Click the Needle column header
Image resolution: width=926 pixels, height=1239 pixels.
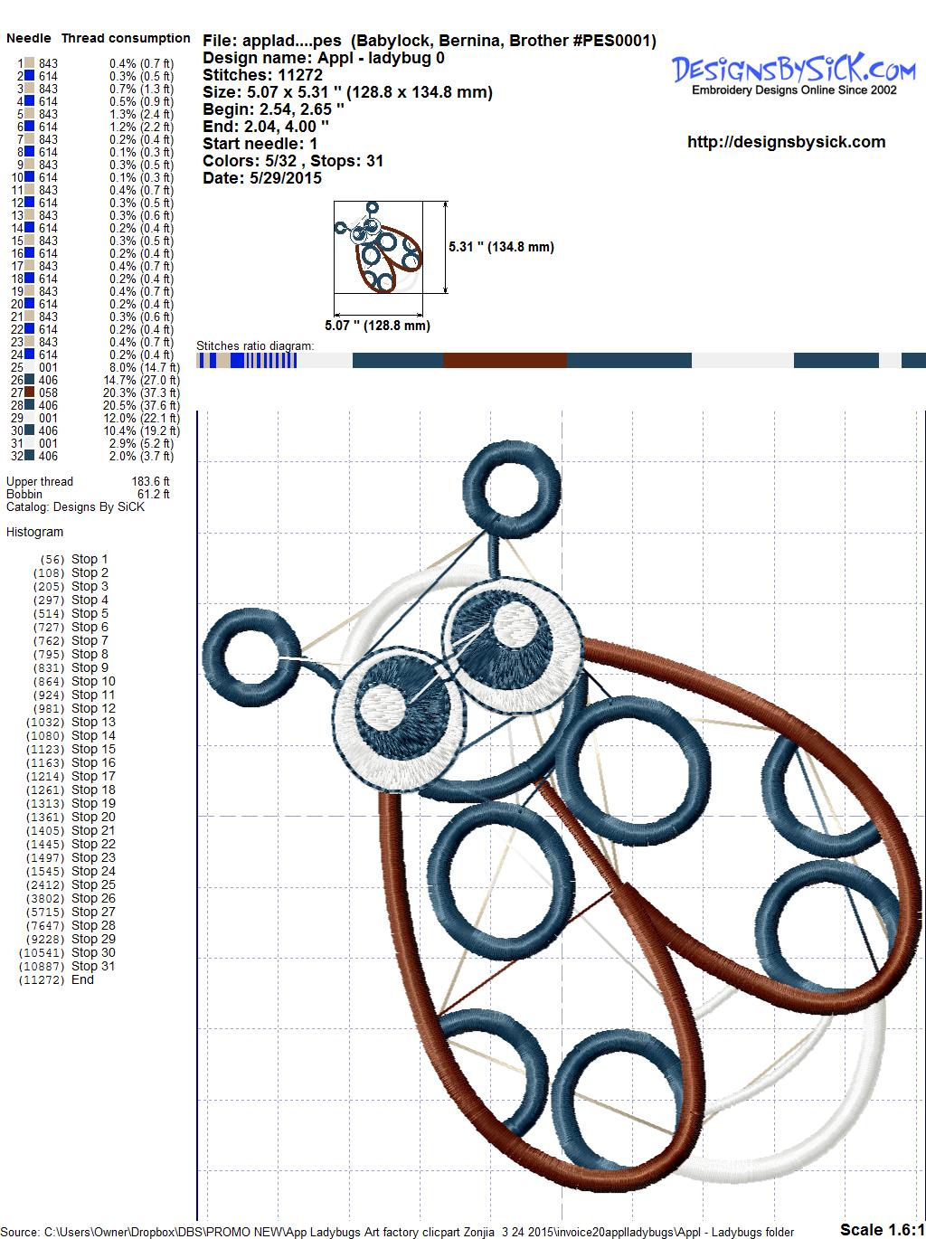click(29, 38)
